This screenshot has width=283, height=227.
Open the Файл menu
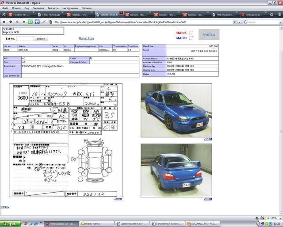(5, 8)
